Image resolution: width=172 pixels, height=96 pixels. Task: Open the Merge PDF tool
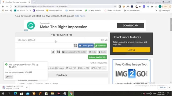[84, 68]
